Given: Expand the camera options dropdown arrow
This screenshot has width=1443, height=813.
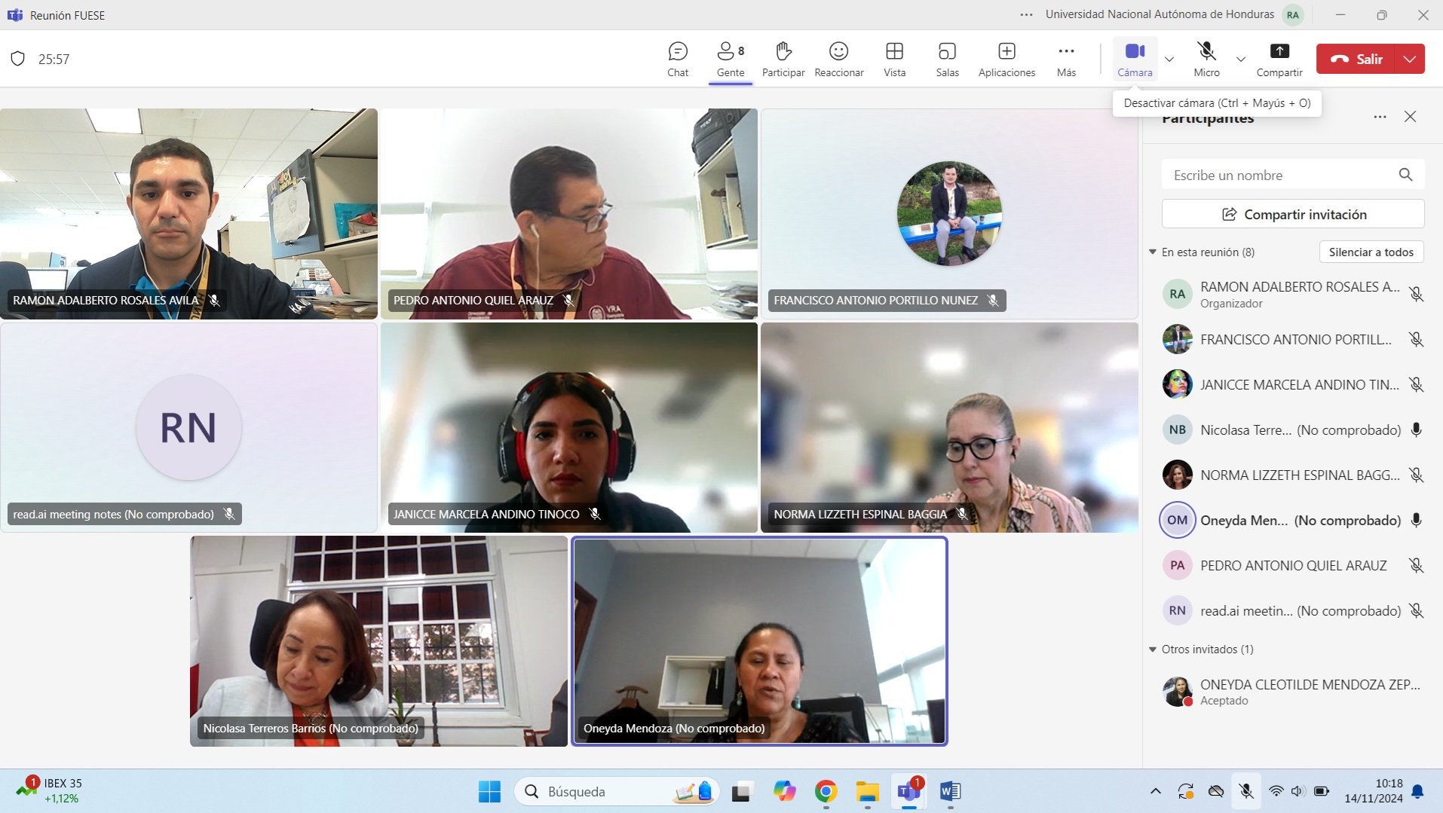Looking at the screenshot, I should [x=1169, y=59].
